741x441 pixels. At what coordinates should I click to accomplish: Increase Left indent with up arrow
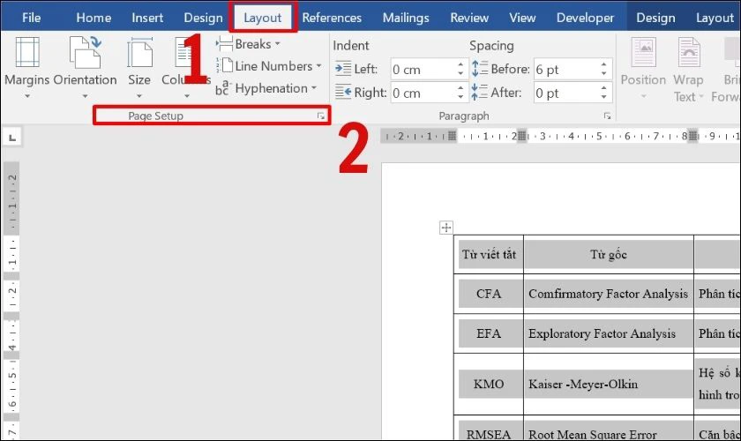460,64
